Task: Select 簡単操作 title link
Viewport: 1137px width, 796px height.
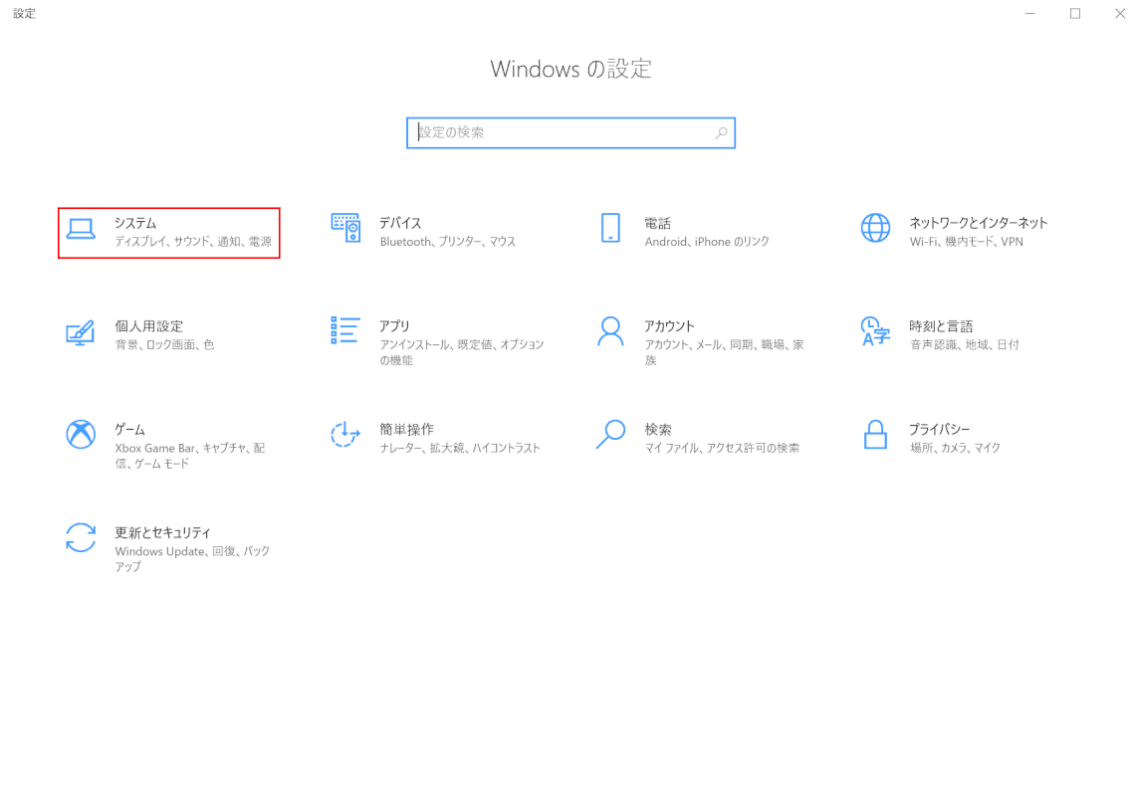Action: 407,429
